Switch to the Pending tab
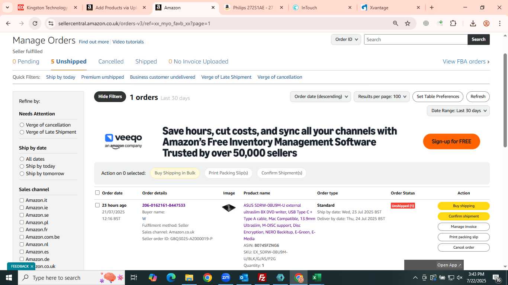This screenshot has width=508, height=285. tap(26, 62)
